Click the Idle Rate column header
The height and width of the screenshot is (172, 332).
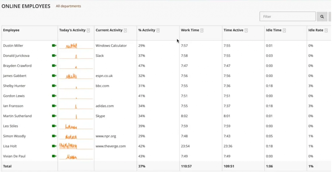(x=315, y=30)
